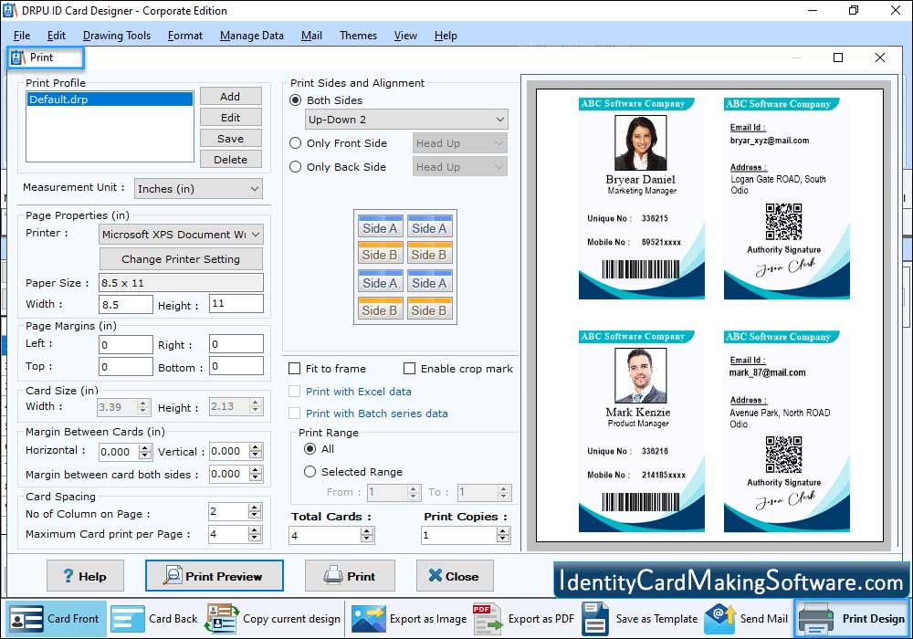The width and height of the screenshot is (913, 639).
Task: Select Only Front Side option
Action: pos(296,143)
